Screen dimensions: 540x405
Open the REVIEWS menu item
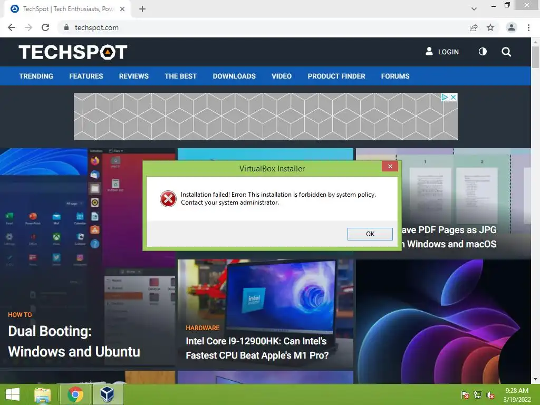pyautogui.click(x=133, y=76)
